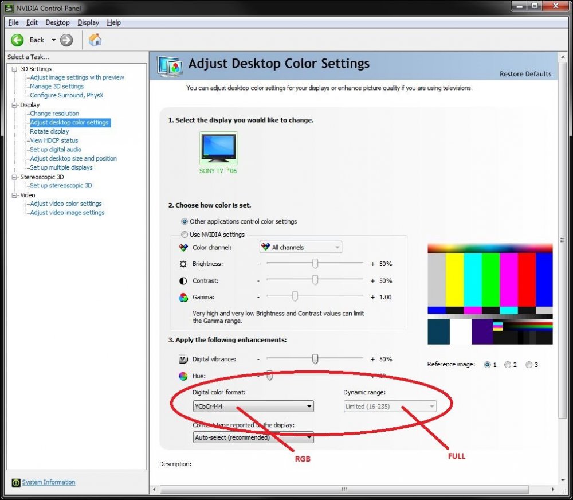Viewport: 573px width, 500px height.
Task: Collapse the Stereoscopic 3D tree node
Action: point(15,177)
